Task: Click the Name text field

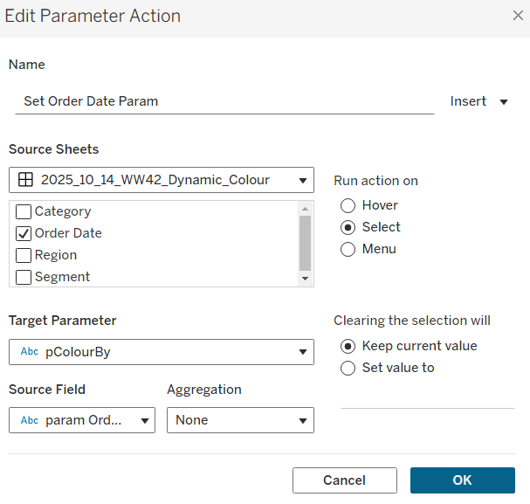Action: (225, 101)
